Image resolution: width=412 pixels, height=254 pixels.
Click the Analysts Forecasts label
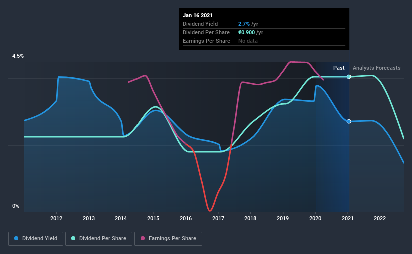376,68
